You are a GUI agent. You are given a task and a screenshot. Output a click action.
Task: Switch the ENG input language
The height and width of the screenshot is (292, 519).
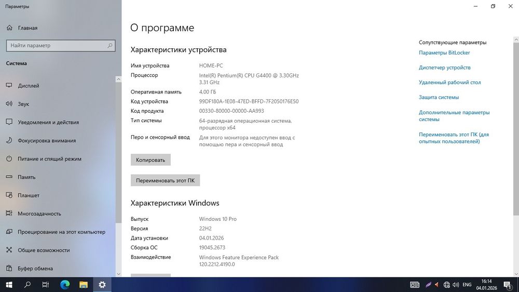pos(467,285)
